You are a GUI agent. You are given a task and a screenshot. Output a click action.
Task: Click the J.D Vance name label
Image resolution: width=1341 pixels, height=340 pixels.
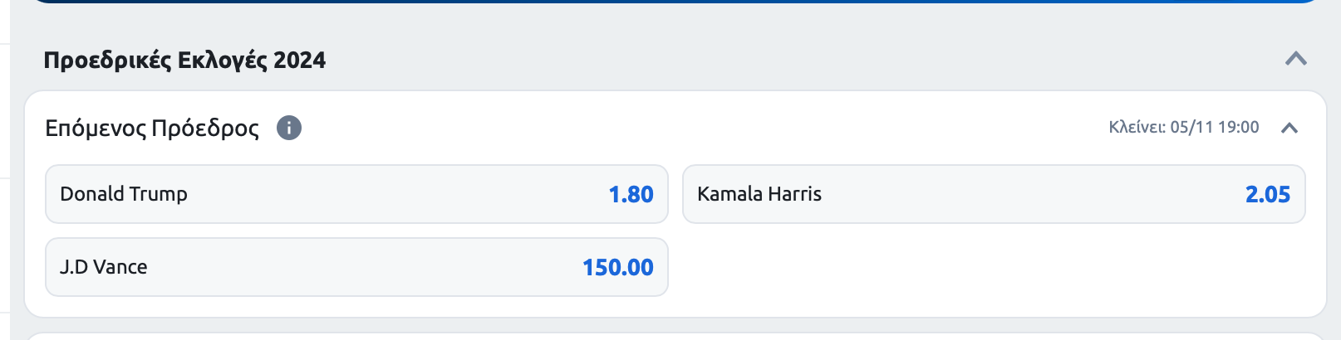pos(104,267)
